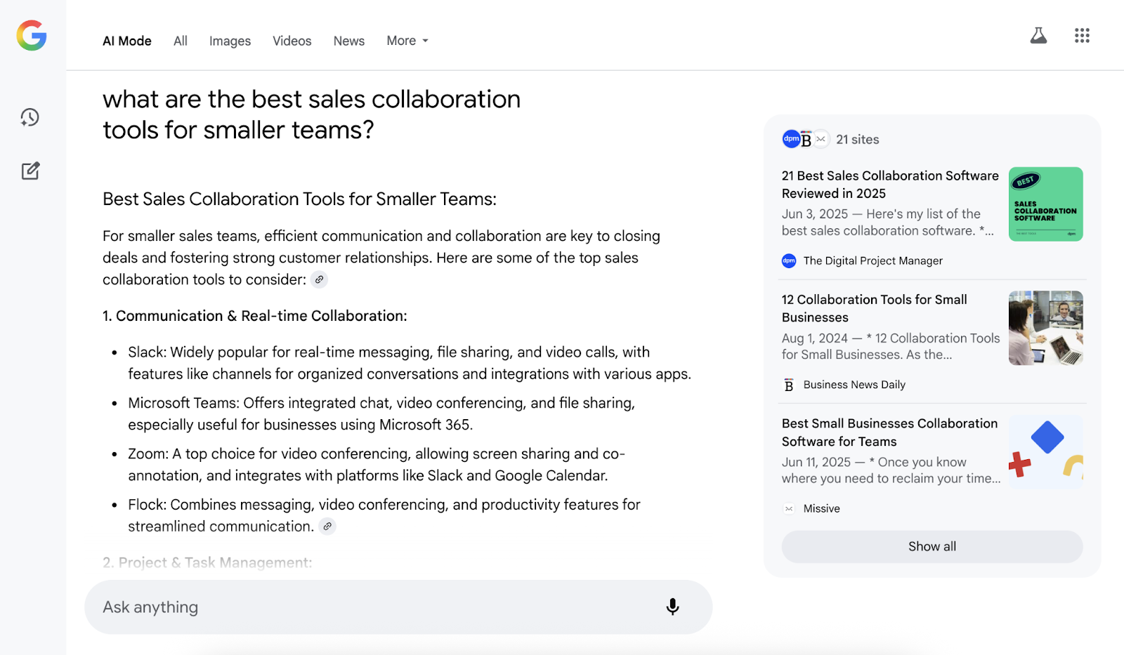Open 21 Best Sales Collaboration Software article
The width and height of the screenshot is (1124, 655).
[889, 184]
